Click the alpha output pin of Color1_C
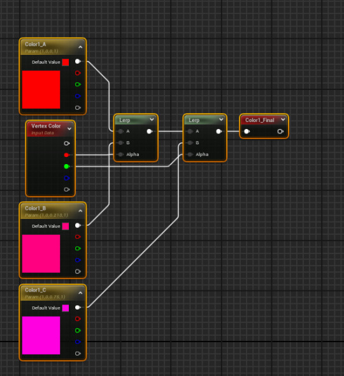344x376 pixels. 78,354
